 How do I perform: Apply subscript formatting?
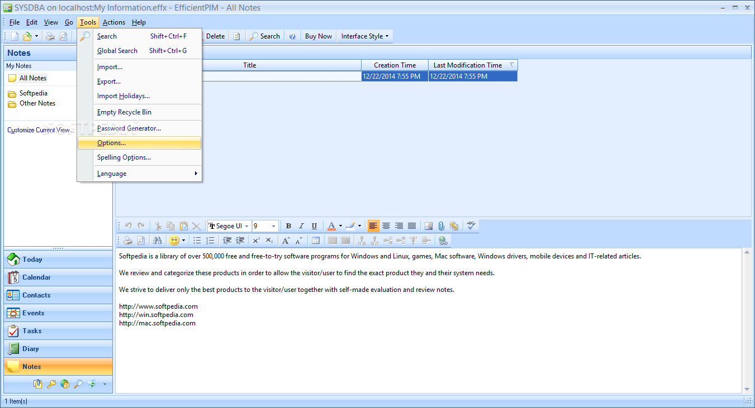coord(269,241)
